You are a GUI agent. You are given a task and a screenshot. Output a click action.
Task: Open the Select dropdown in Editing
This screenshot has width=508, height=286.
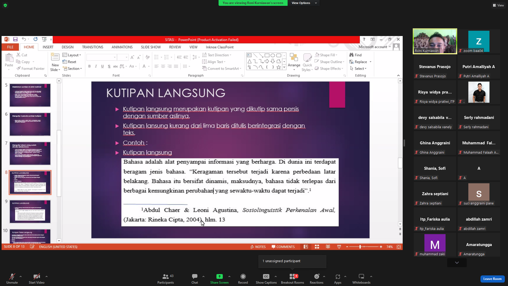[358, 69]
